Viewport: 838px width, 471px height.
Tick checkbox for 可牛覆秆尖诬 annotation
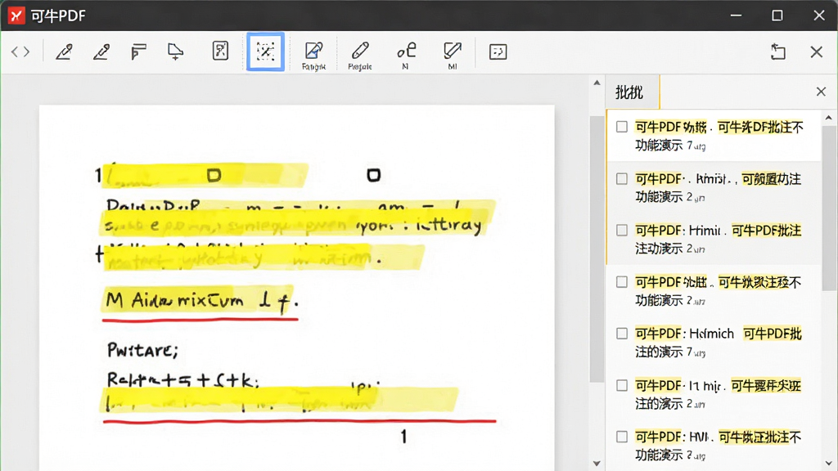coord(622,385)
